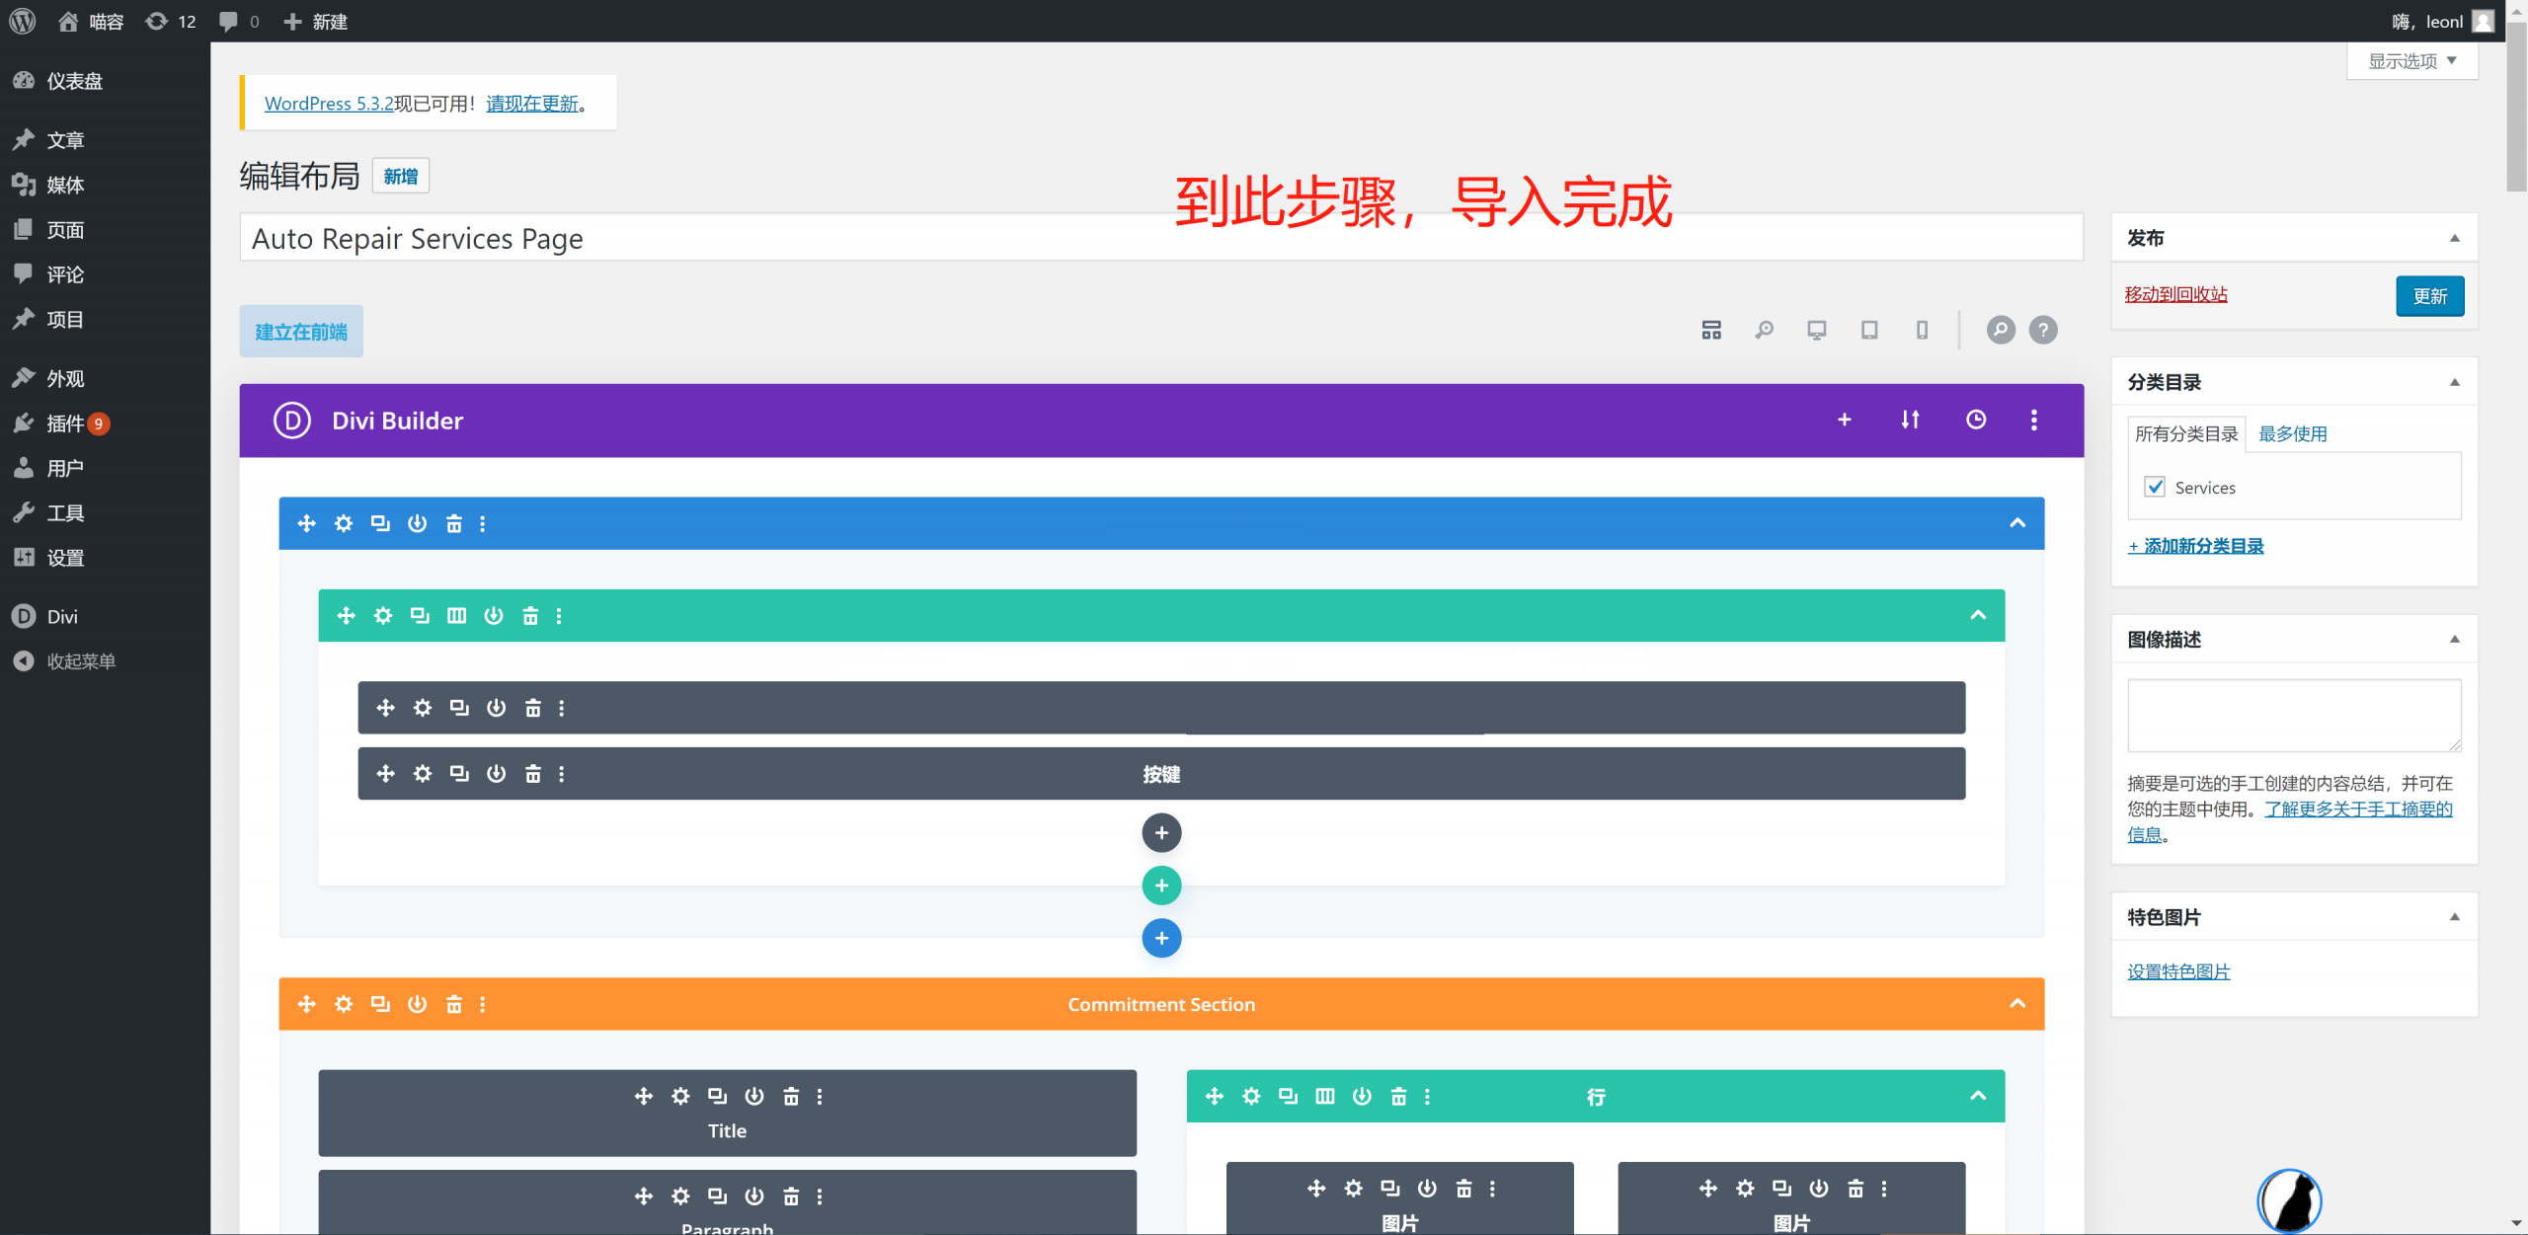
Task: Open the 新建 menu in admin bar
Action: point(316,21)
